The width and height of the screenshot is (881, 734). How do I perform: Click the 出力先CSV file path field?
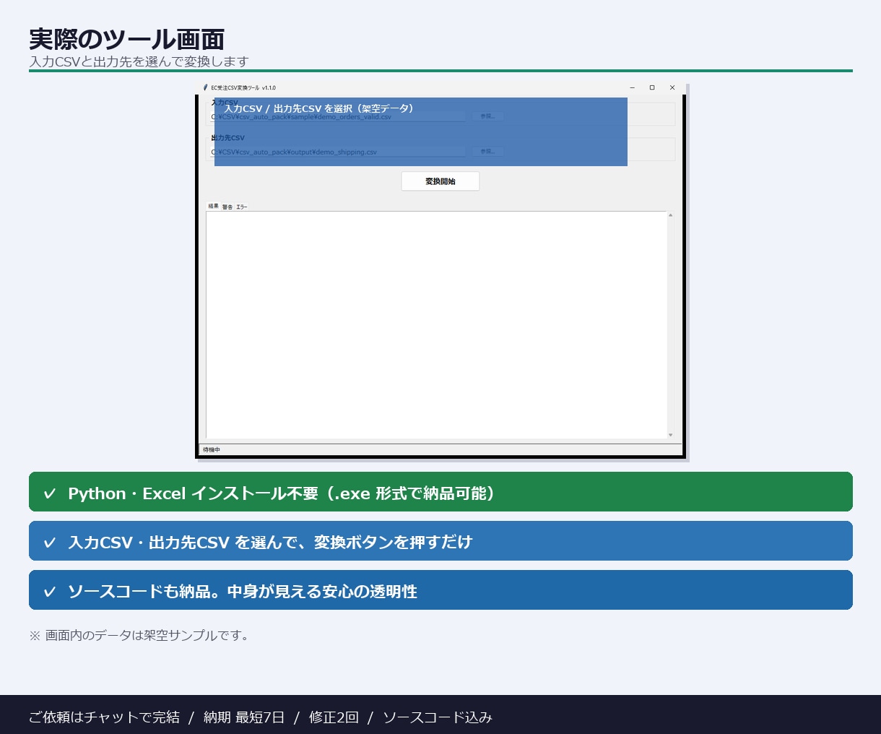point(338,152)
